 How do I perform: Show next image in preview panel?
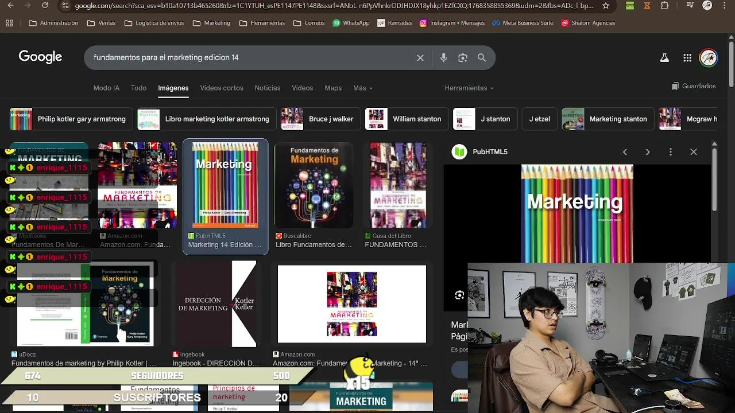(x=648, y=152)
